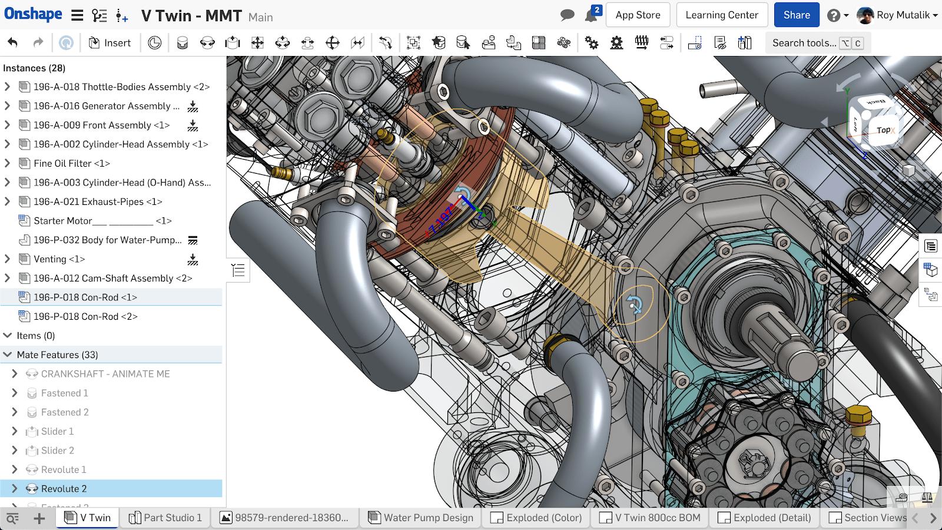Open the comments speech bubble icon
The width and height of the screenshot is (942, 530).
pos(567,15)
